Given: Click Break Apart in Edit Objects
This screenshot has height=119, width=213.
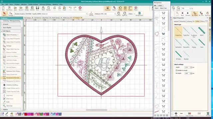Looking at the screenshot, I should coord(10,99).
